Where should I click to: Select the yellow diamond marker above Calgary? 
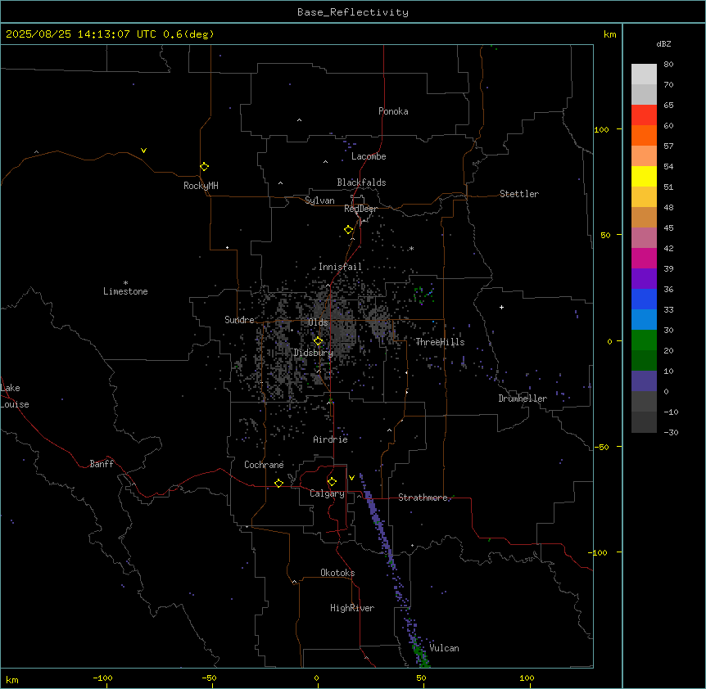[x=332, y=482]
